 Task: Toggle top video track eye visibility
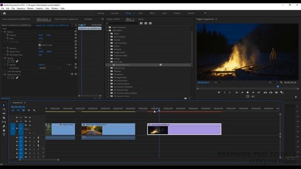[x=30, y=117]
